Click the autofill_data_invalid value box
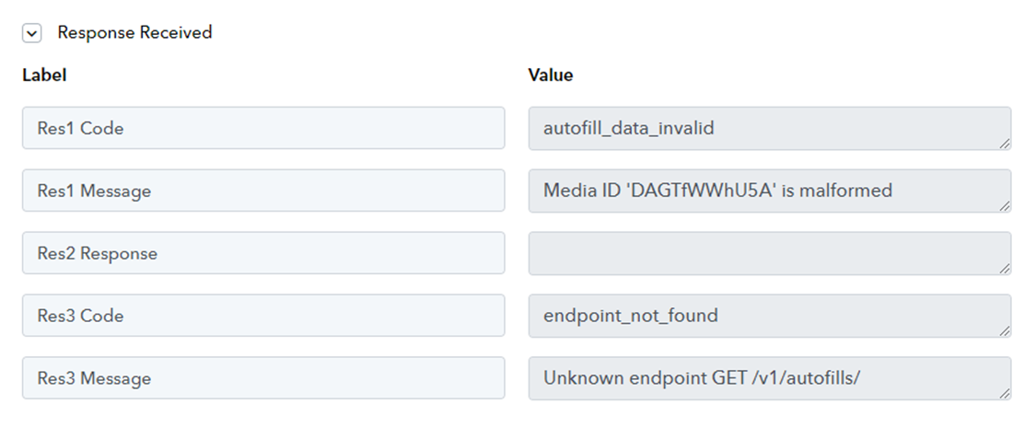The height and width of the screenshot is (427, 1036). click(770, 128)
